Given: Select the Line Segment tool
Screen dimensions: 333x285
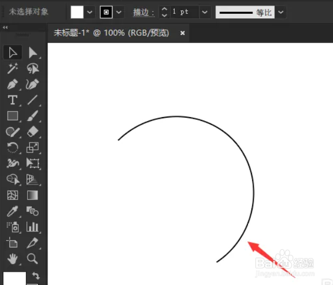Looking at the screenshot, I should pyautogui.click(x=33, y=100).
